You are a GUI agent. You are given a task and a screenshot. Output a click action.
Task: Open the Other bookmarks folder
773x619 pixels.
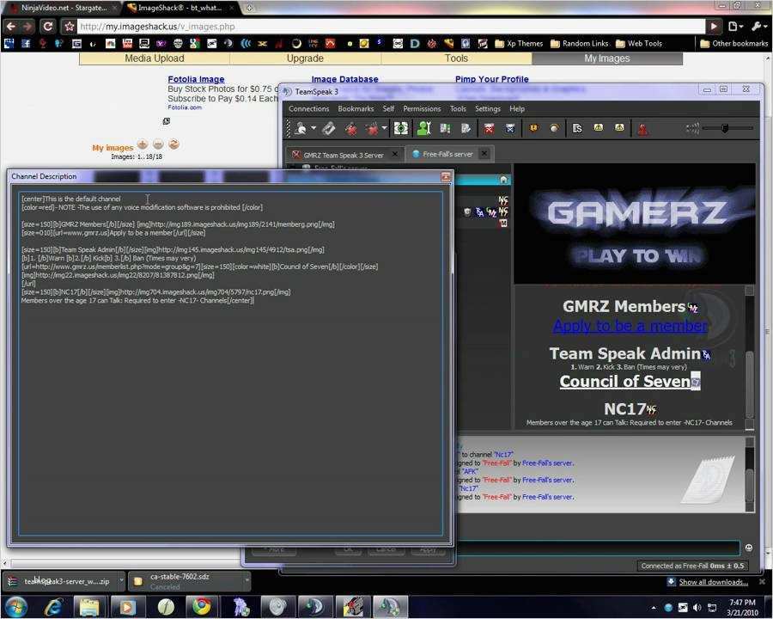[x=734, y=44]
